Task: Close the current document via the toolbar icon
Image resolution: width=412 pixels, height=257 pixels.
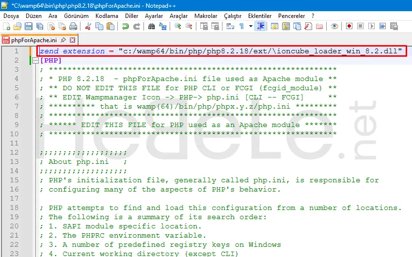Action: [x=51, y=26]
